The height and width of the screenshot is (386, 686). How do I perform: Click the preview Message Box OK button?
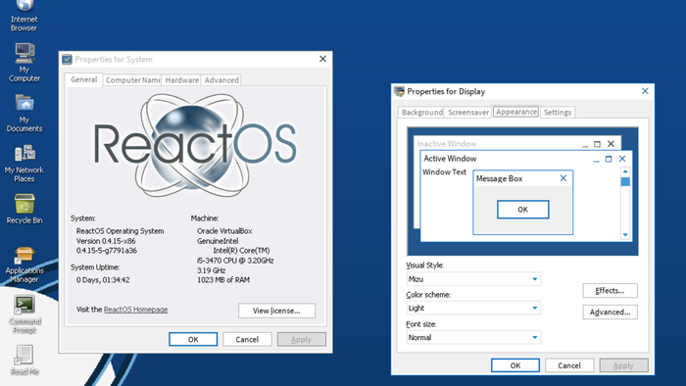[x=522, y=210]
